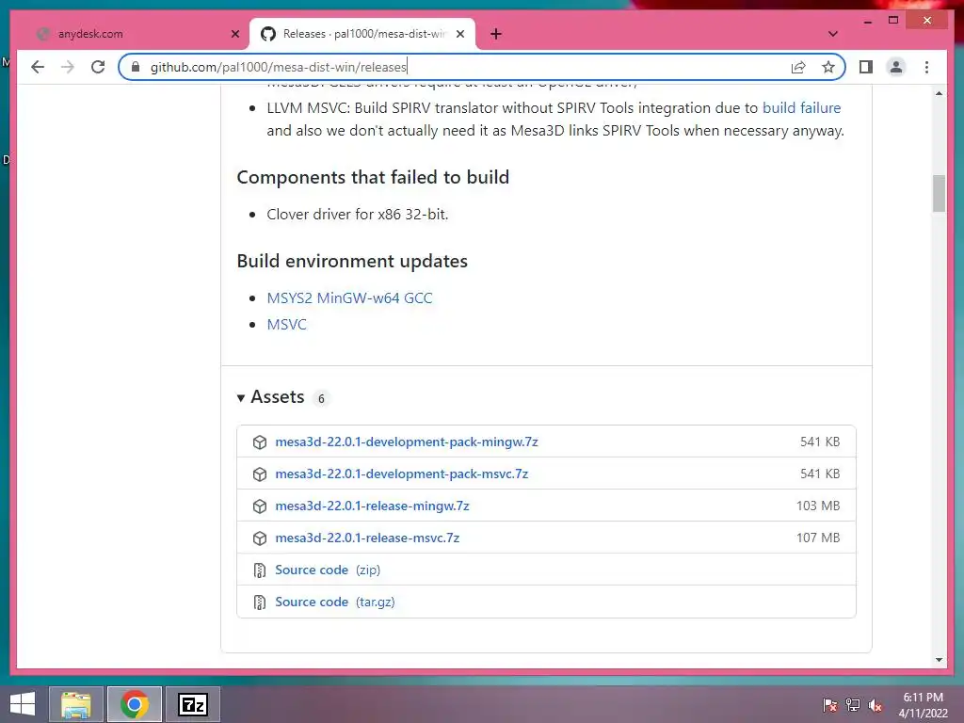
Task: Open the taskbar clock showing 6:11 PM
Action: click(x=923, y=705)
